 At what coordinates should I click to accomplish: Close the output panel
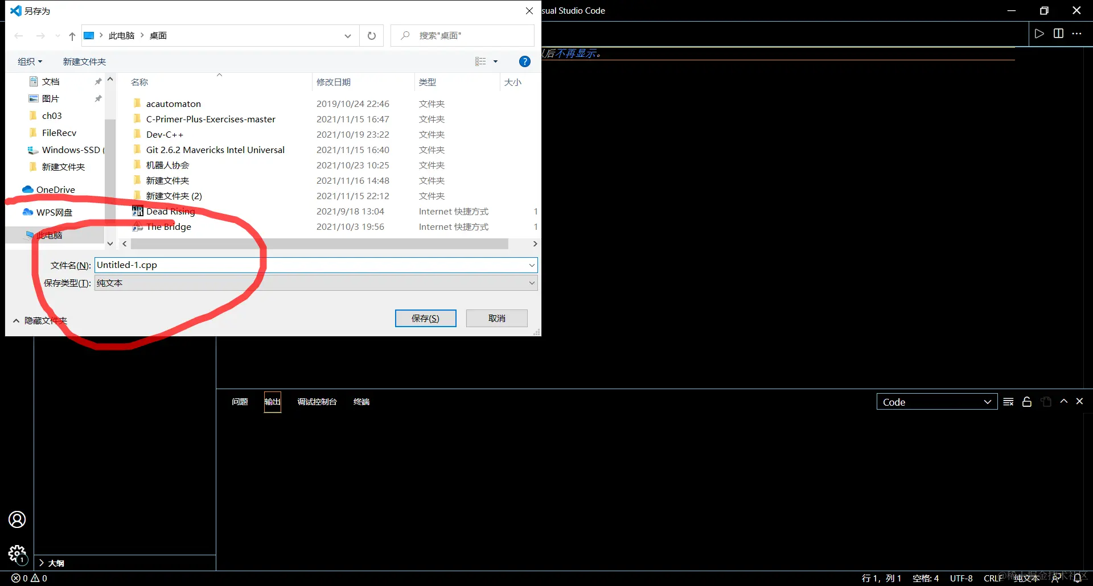pyautogui.click(x=1079, y=401)
